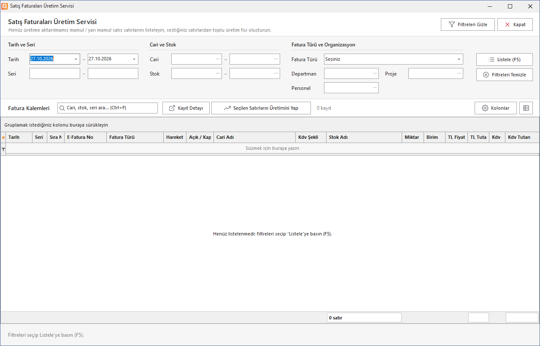Click the grid layout icon beside Kolonlar

click(x=526, y=108)
